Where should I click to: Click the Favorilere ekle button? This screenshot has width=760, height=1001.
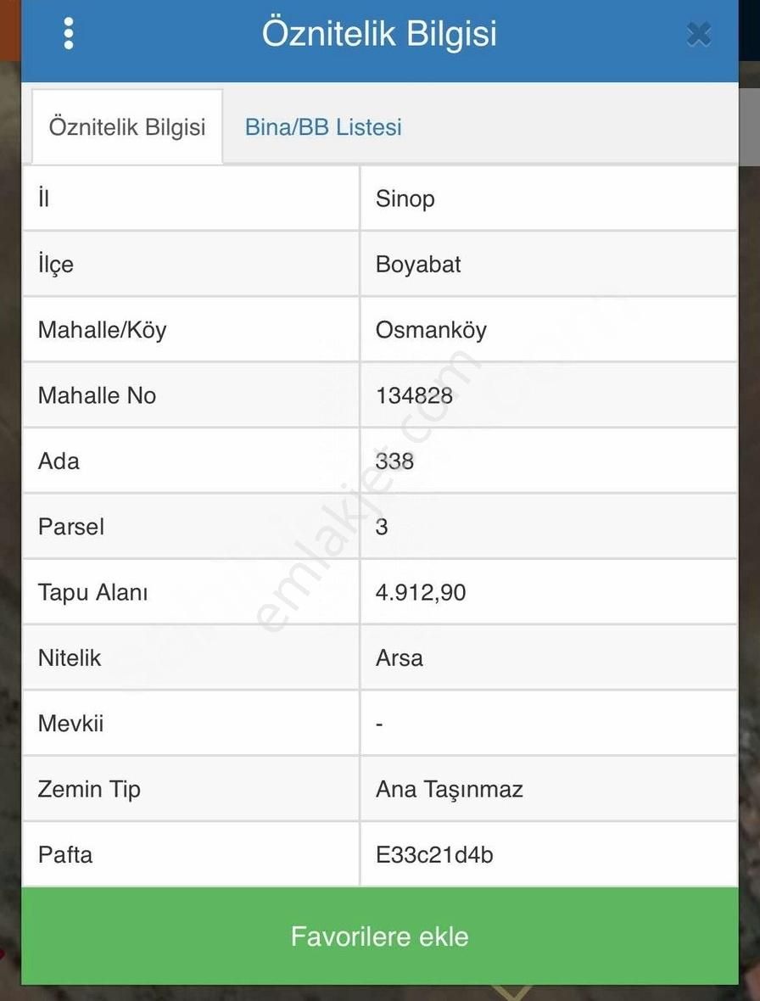pyautogui.click(x=380, y=936)
